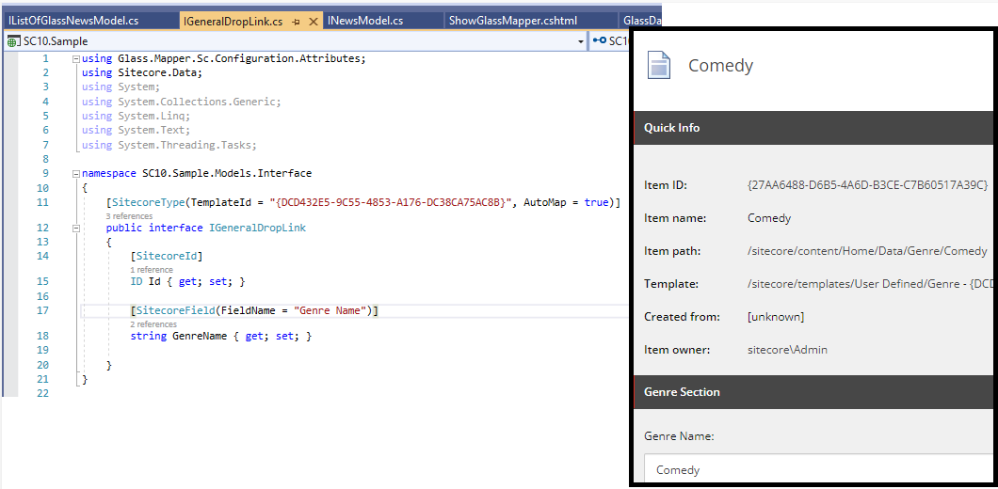Collapse the IGeneralDropLink interface block
Image resolution: width=998 pixels, height=489 pixels.
[76, 228]
